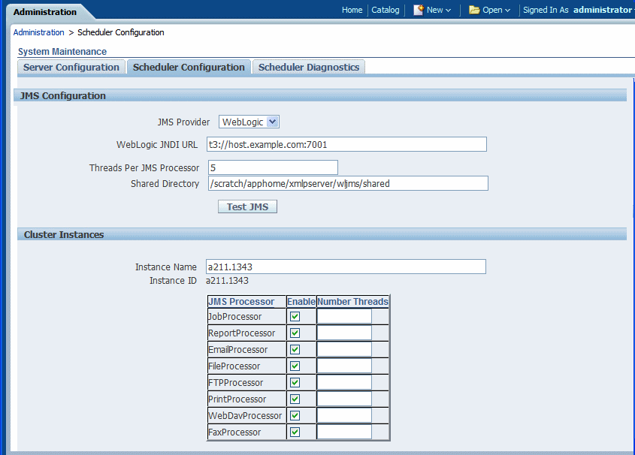The image size is (635, 455).
Task: Uncheck the FileProcessor enable checkbox
Action: (295, 366)
